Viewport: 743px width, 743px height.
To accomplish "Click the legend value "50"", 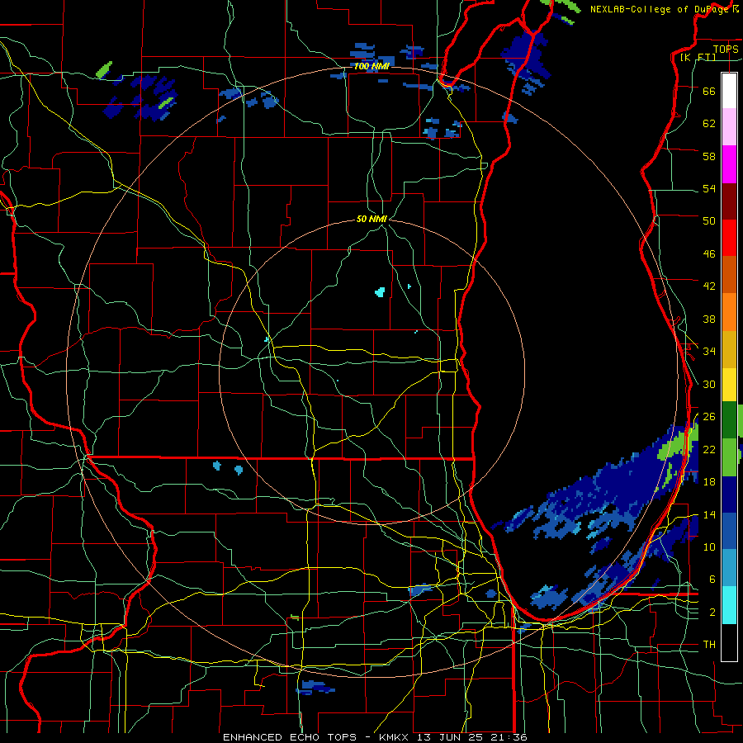I will [x=709, y=220].
